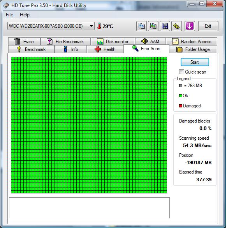Click the floppy disk save screenshot icon

165,26
